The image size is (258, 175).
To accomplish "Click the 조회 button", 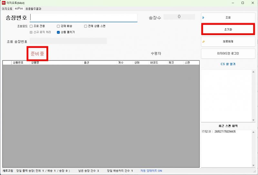I will [x=228, y=18].
